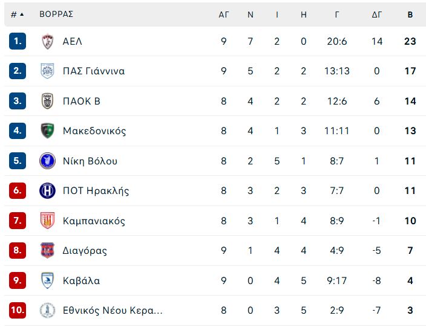The height and width of the screenshot is (327, 426).
Task: Click the Διαγόρας team crest icon
Action: click(x=47, y=250)
